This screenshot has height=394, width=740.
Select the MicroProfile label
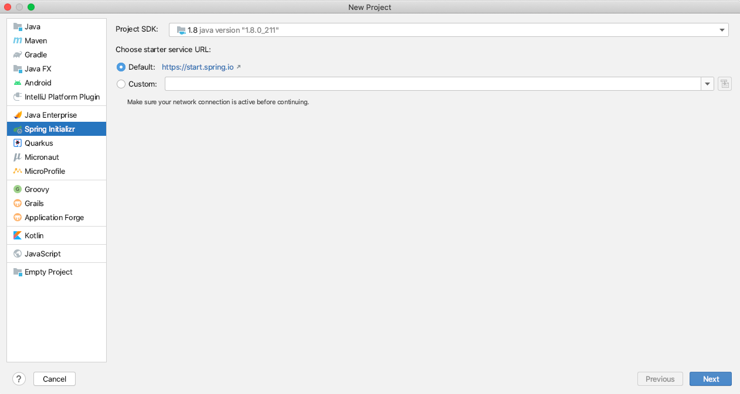point(45,171)
